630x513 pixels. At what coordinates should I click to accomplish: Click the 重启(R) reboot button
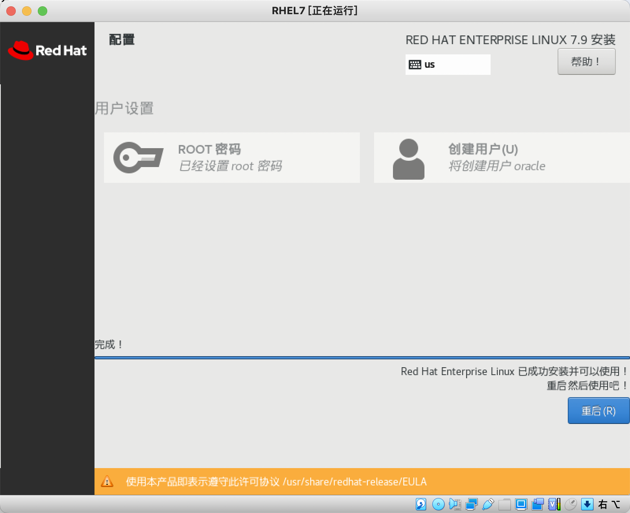(x=598, y=411)
